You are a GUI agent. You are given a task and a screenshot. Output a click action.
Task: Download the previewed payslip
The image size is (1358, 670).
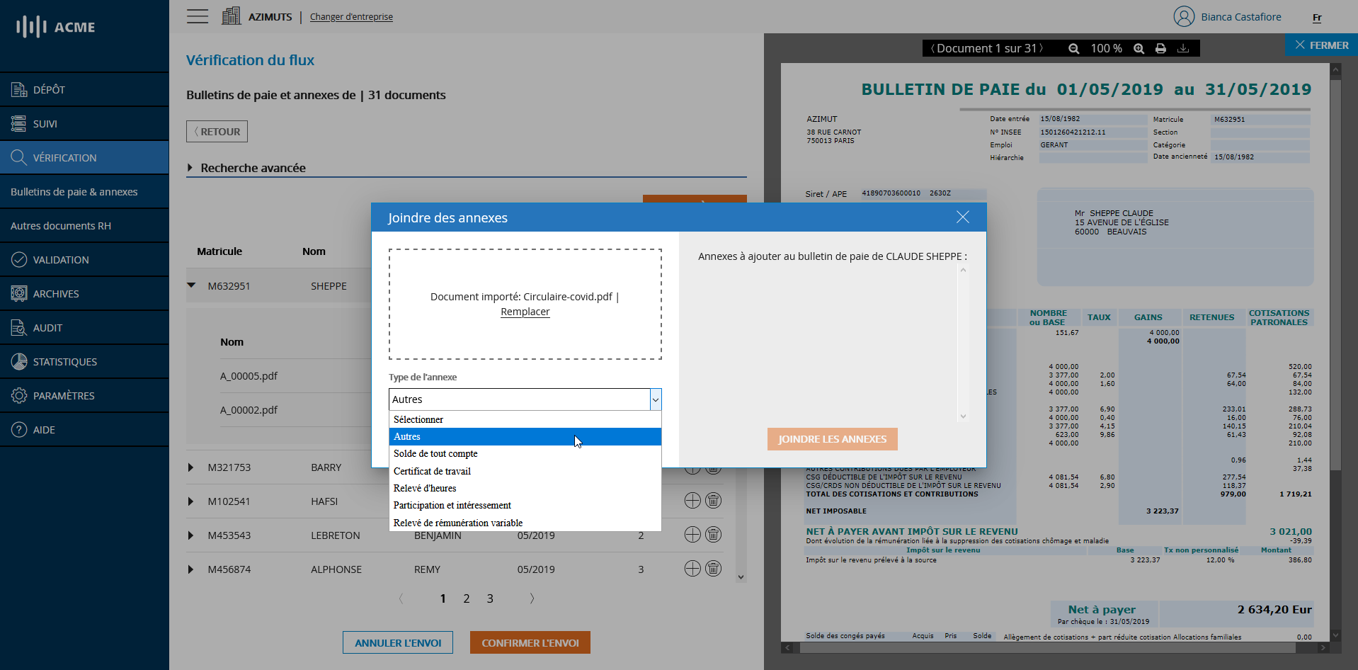pos(1182,49)
